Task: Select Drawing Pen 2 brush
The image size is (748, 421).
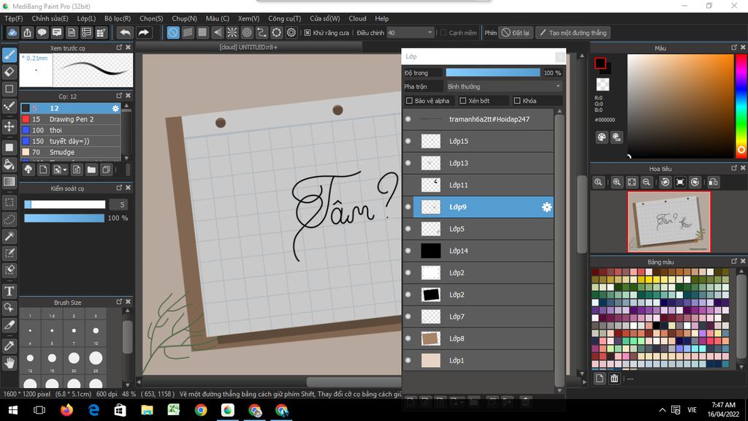Action: point(71,119)
